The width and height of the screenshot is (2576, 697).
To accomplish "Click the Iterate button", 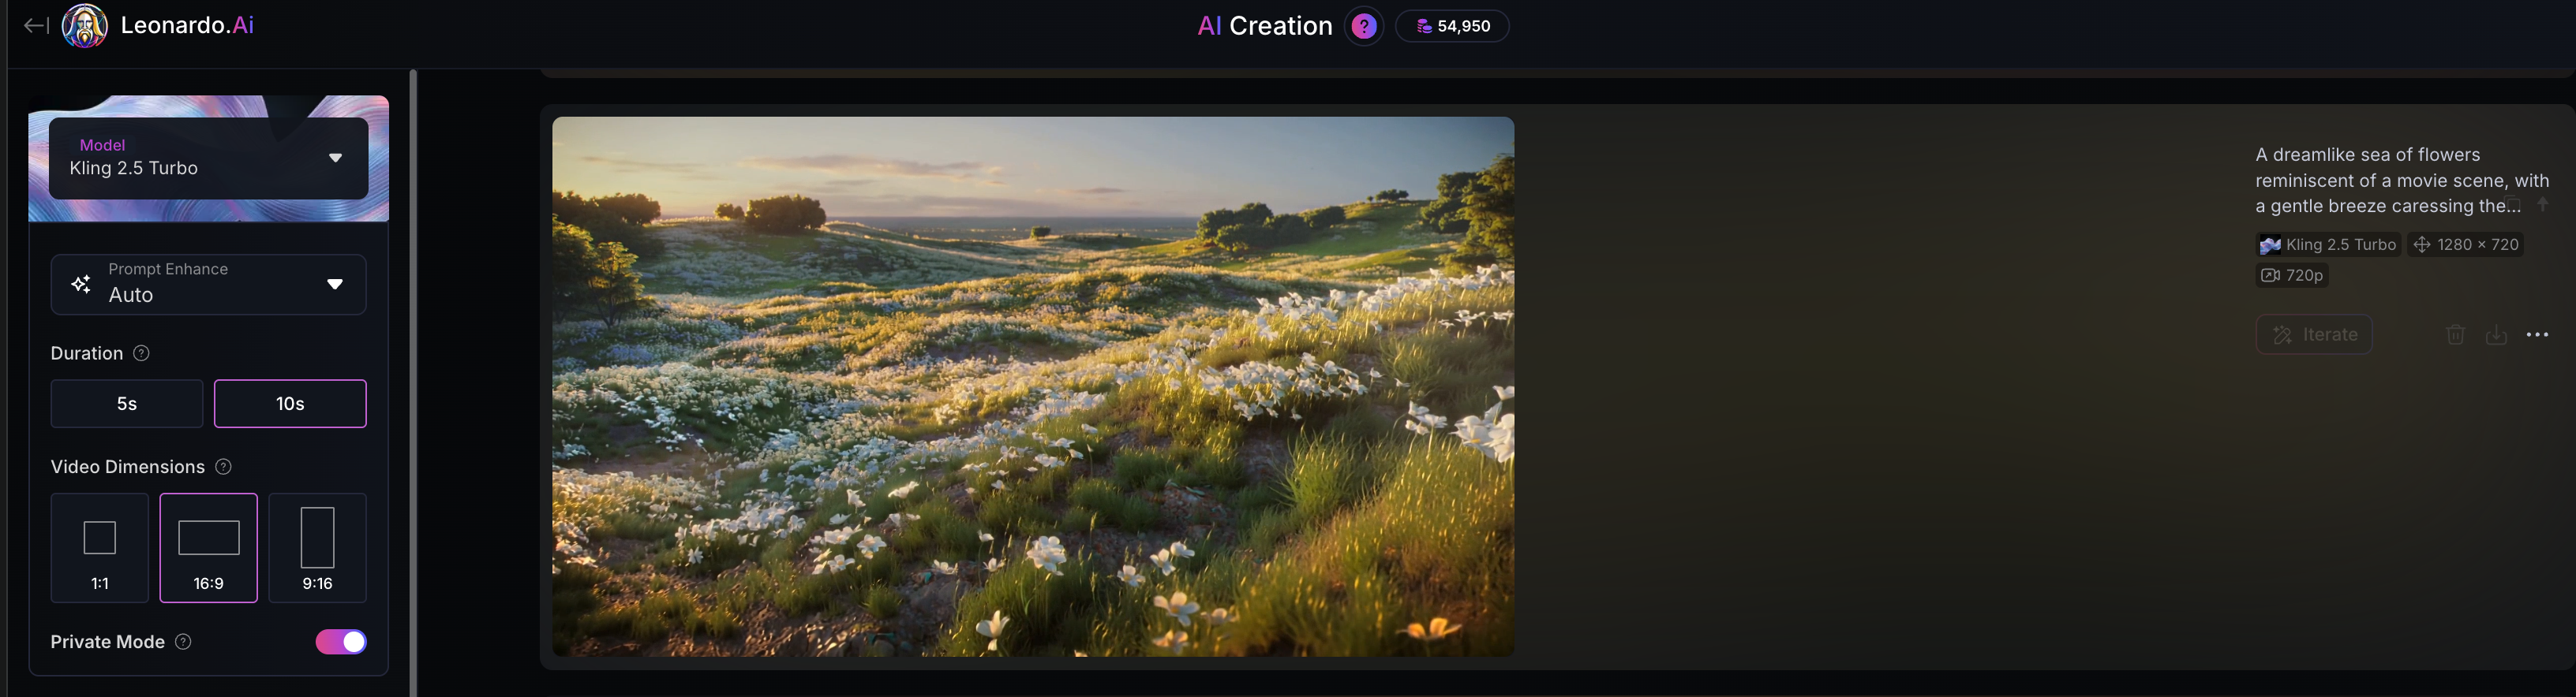I will (2314, 334).
